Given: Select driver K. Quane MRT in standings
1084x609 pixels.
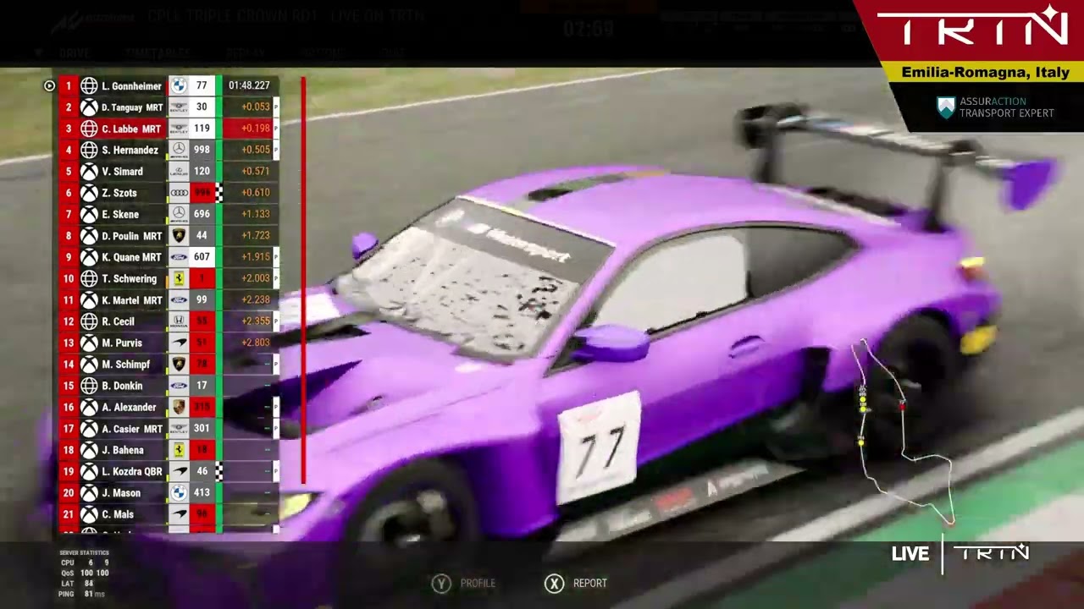Looking at the screenshot, I should click(x=131, y=257).
